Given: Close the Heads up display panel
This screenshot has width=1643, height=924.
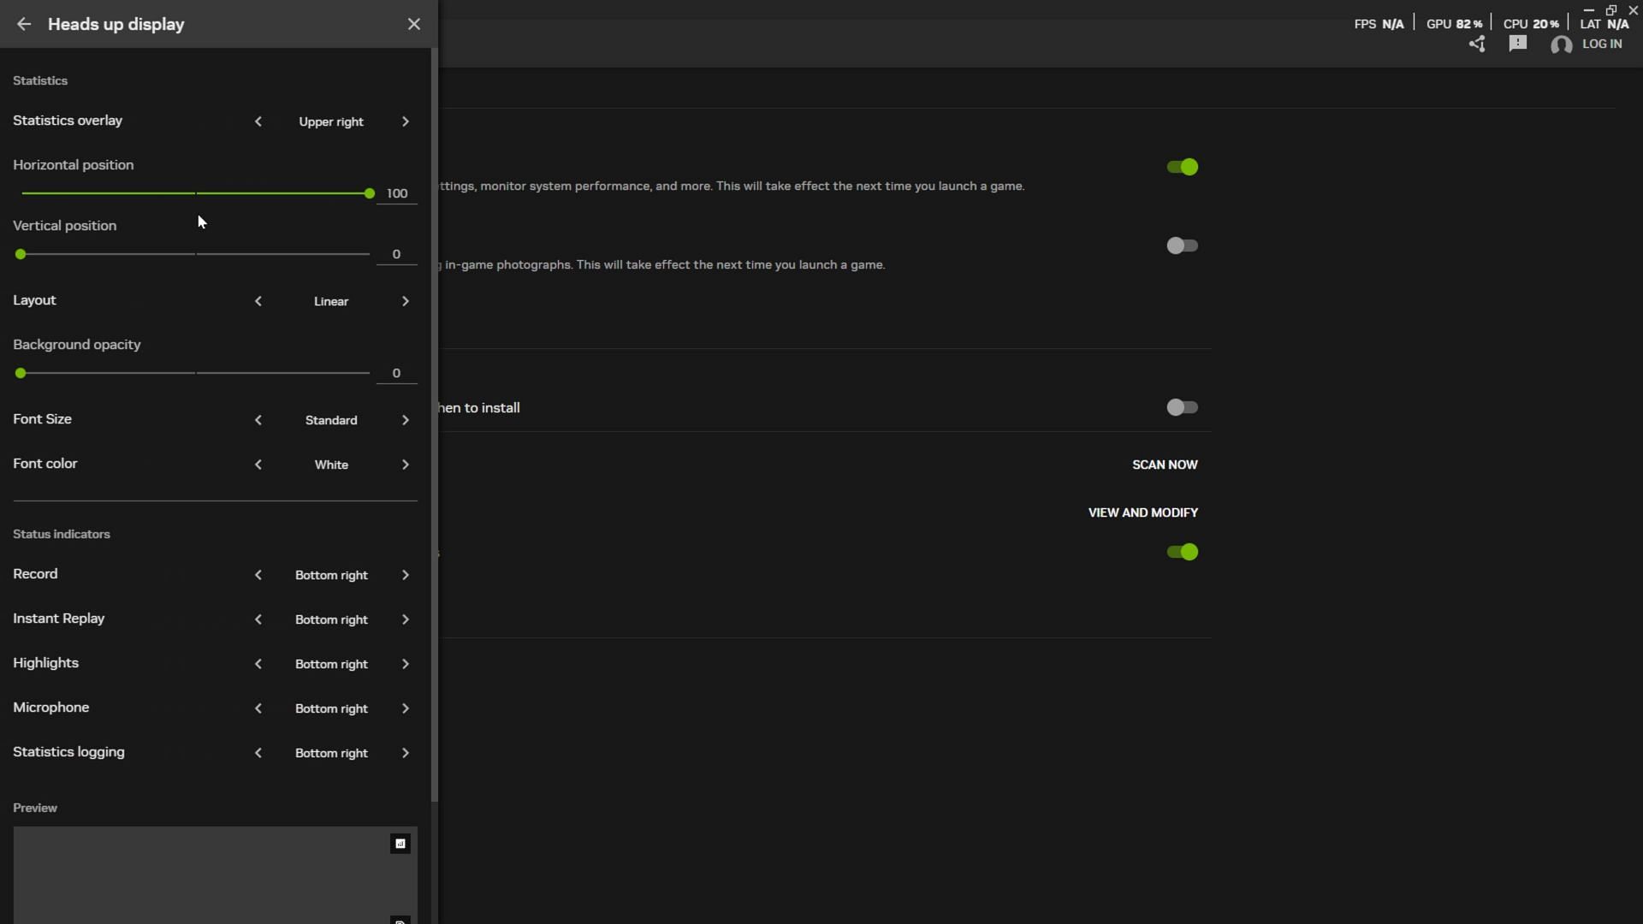Looking at the screenshot, I should 414,24.
